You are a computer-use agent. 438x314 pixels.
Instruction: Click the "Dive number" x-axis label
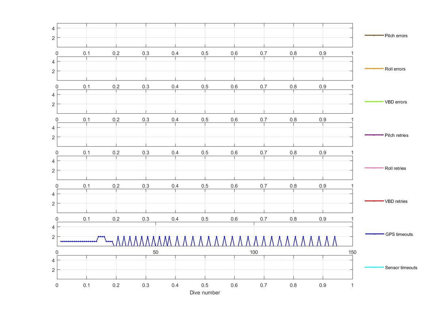click(x=205, y=293)
